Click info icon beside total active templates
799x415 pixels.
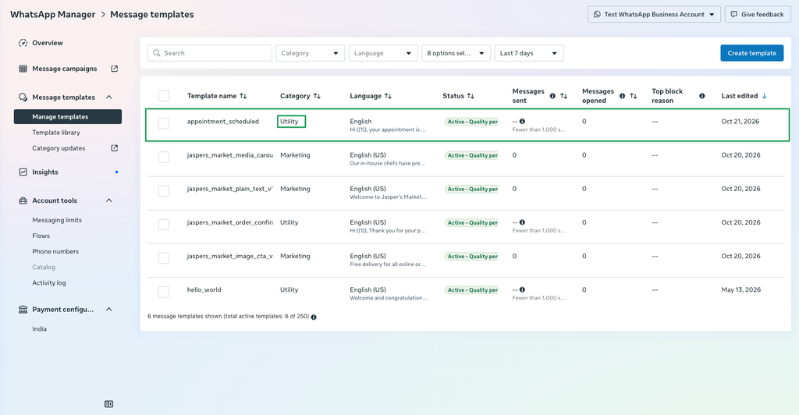(314, 317)
